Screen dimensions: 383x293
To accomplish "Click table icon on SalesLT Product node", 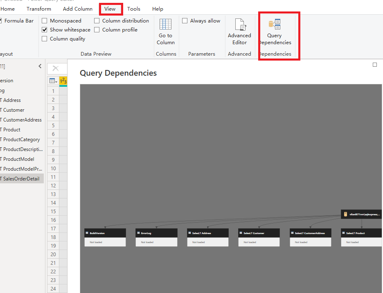I will pyautogui.click(x=343, y=233).
